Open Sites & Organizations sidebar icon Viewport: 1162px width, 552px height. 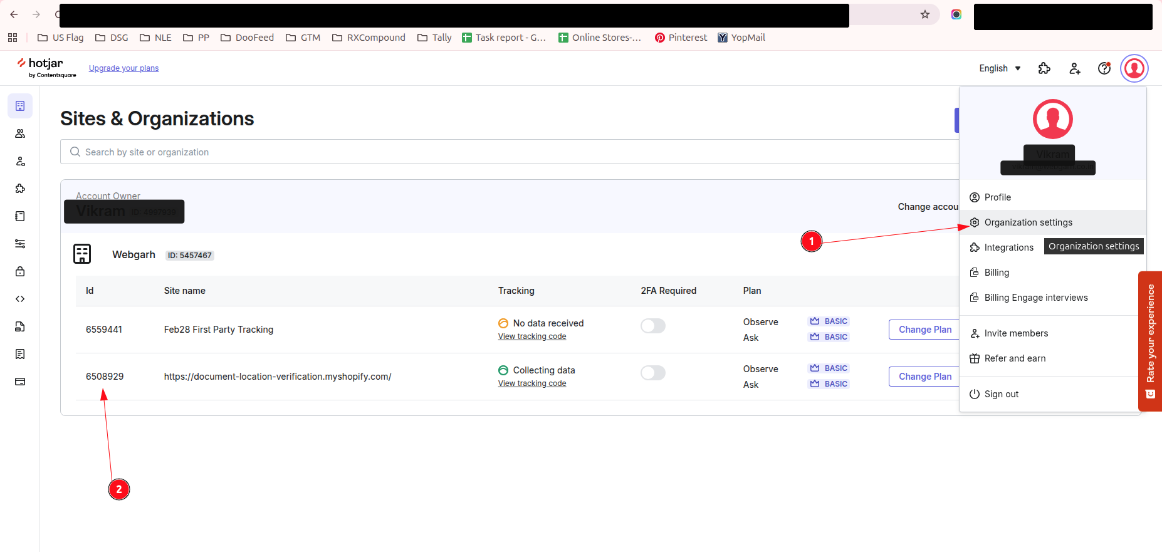click(20, 106)
